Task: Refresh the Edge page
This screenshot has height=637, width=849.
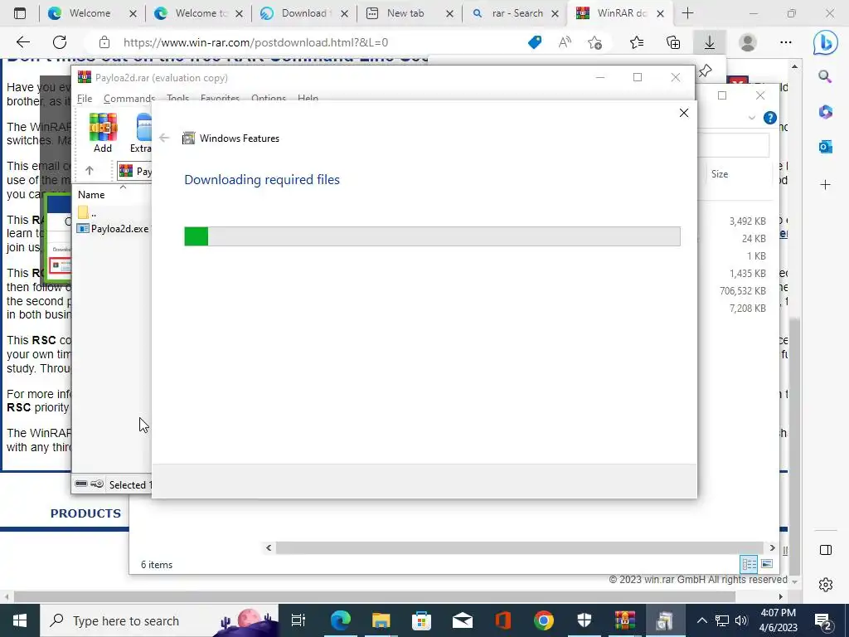Action: pyautogui.click(x=60, y=42)
